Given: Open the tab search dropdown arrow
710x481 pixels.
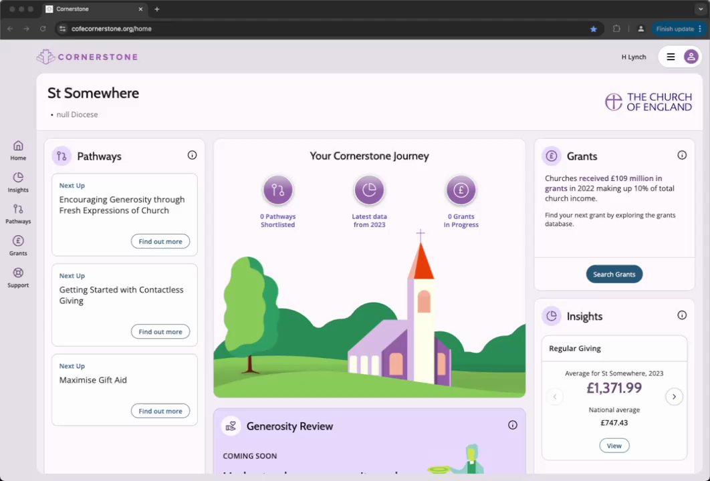Looking at the screenshot, I should (700, 9).
